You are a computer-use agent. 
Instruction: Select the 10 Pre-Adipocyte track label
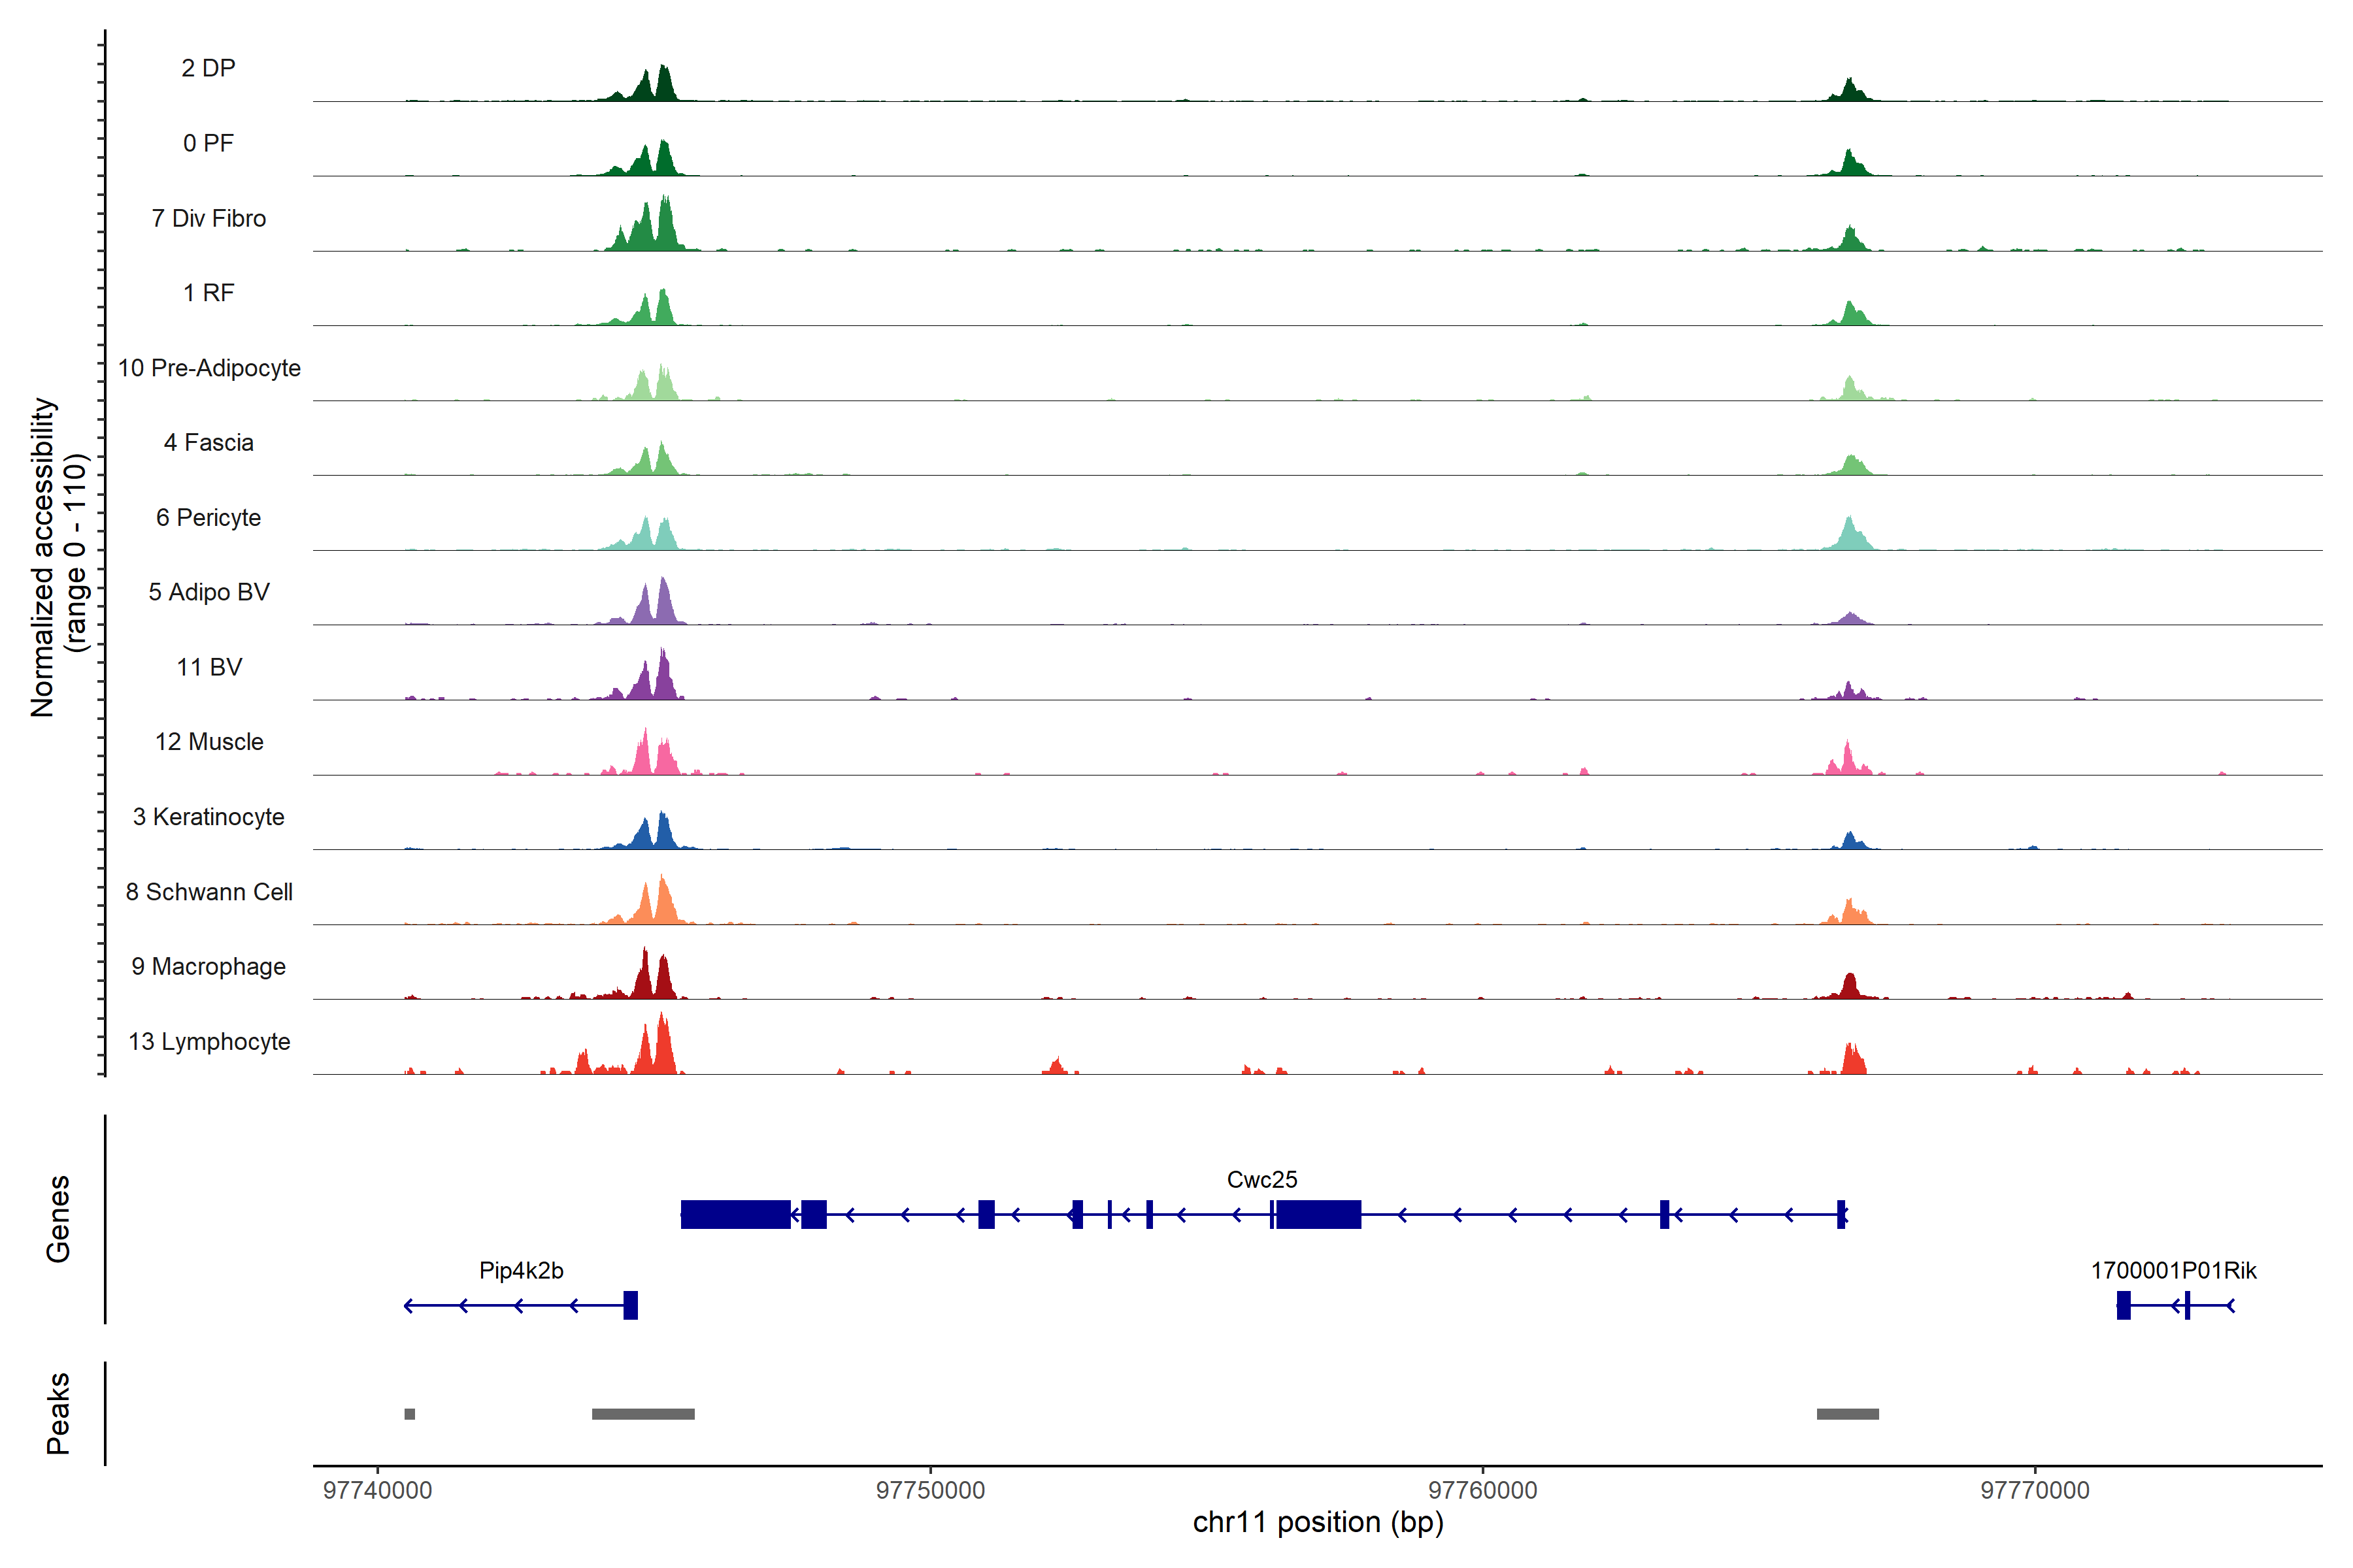(x=209, y=368)
